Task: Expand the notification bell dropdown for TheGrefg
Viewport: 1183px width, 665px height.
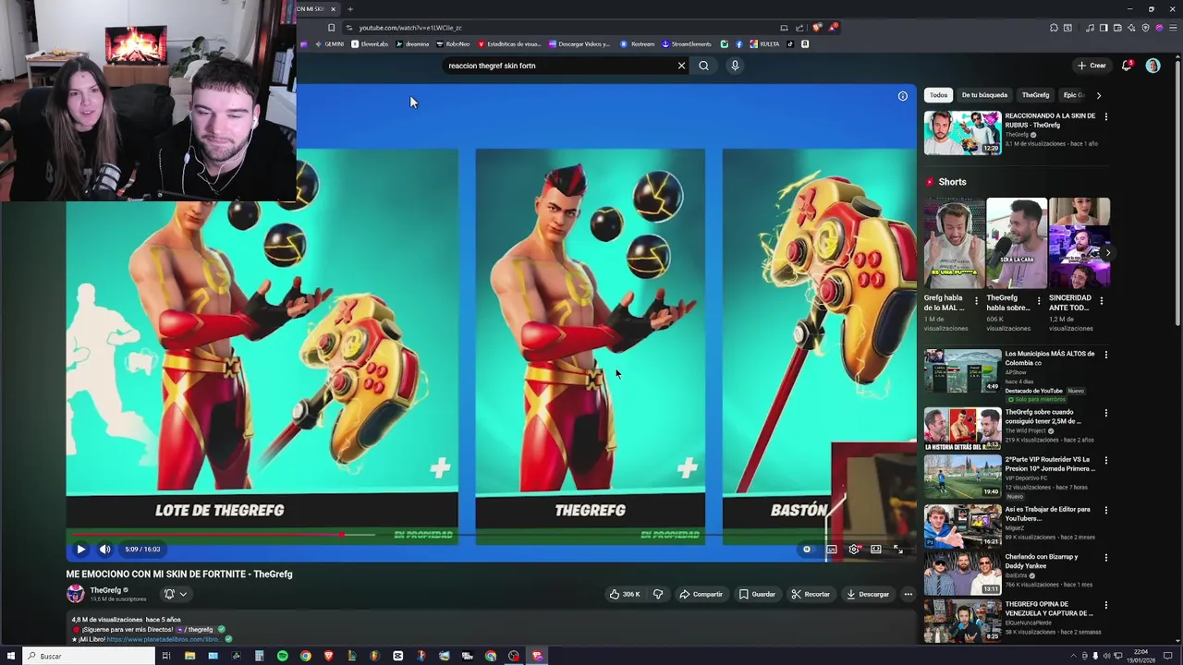Action: tap(176, 594)
